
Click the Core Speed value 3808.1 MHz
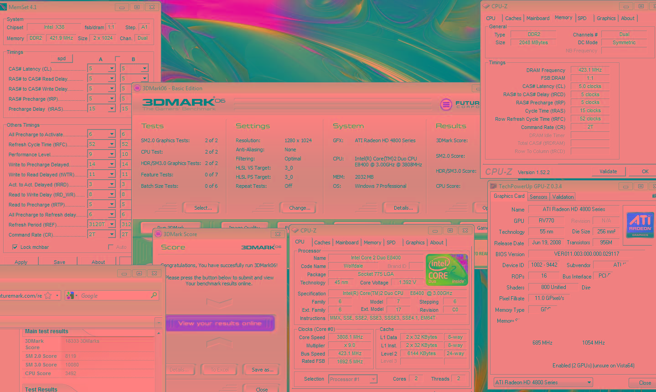click(x=350, y=337)
